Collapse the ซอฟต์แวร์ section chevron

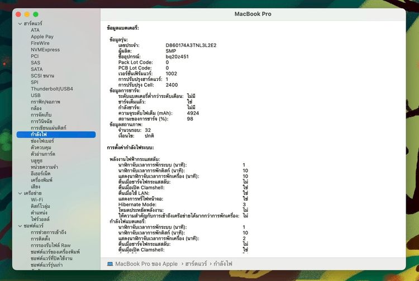[x=20, y=226]
